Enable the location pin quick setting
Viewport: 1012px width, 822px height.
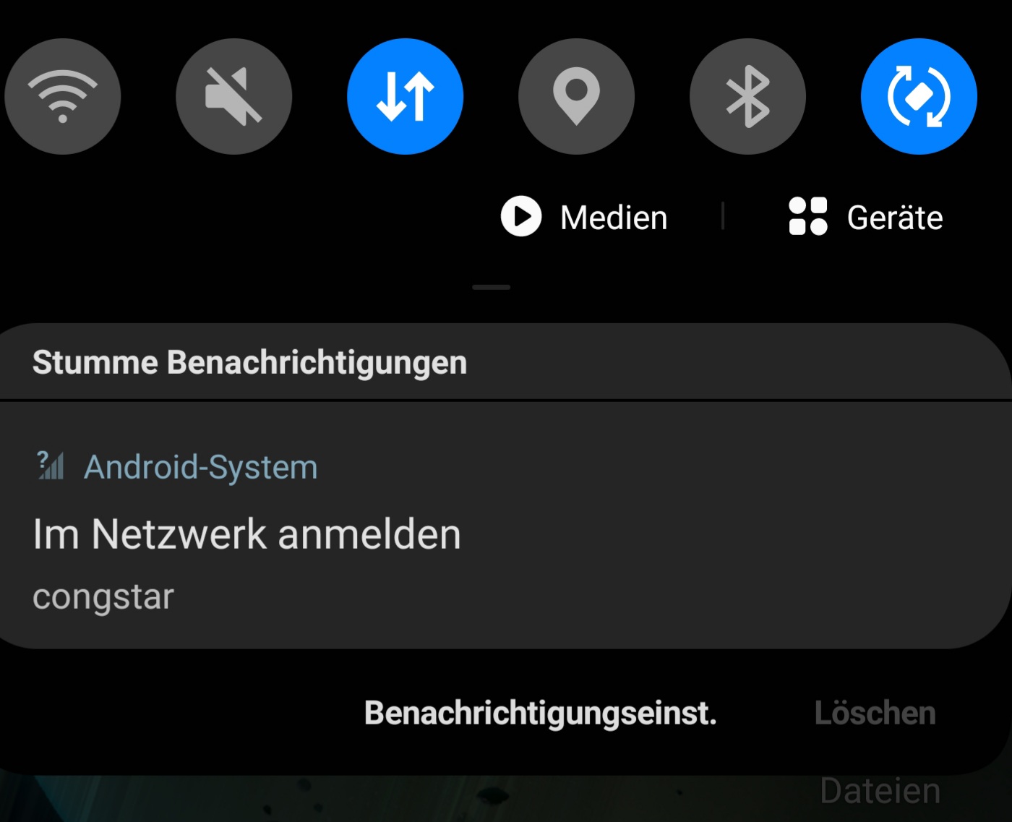click(576, 96)
